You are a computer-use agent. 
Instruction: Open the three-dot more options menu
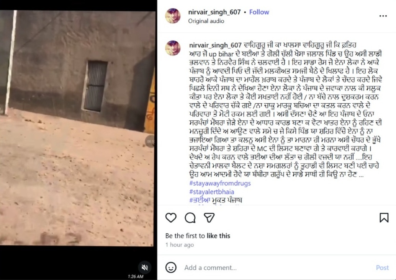click(383, 16)
